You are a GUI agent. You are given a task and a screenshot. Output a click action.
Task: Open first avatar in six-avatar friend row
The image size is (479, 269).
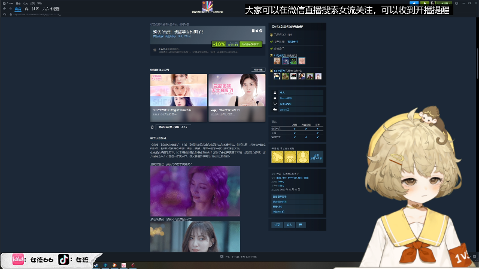[277, 77]
